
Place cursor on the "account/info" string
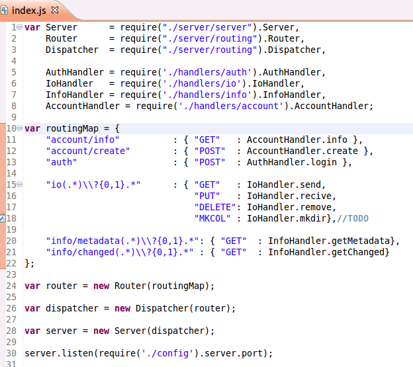(x=83, y=140)
